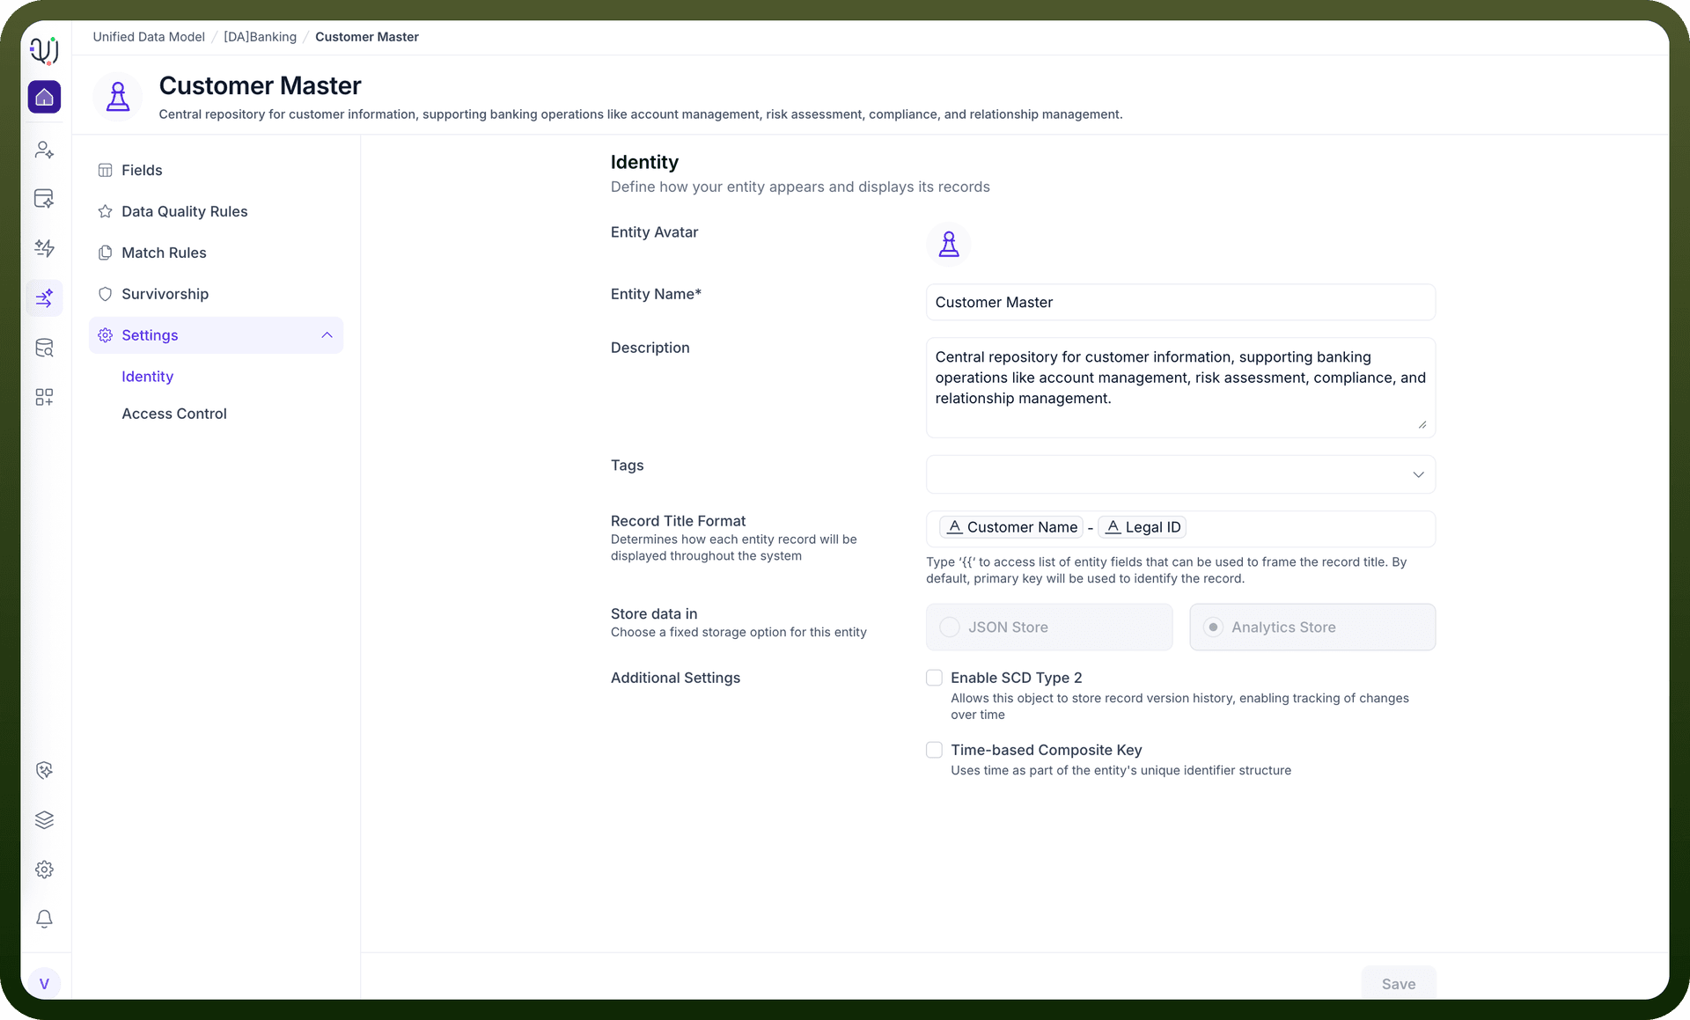This screenshot has width=1690, height=1020.
Task: Click the Save button
Action: tap(1398, 983)
